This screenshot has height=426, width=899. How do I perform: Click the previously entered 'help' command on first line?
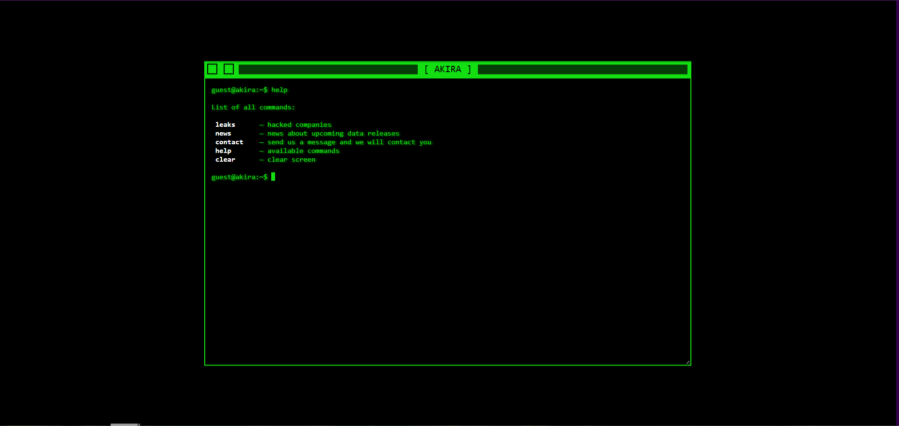click(279, 90)
